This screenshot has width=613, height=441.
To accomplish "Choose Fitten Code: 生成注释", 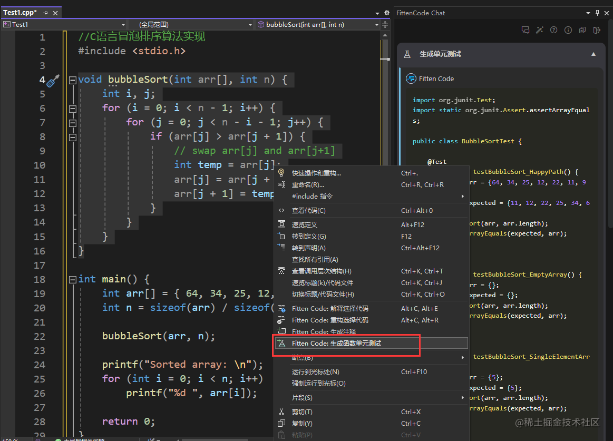I will coord(372,331).
